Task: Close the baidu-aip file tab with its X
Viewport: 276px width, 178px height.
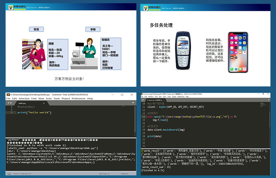Action: pyautogui.click(x=164, y=100)
